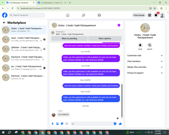The width and height of the screenshot is (169, 135).
Task: Open the Facebook logo home link
Action: coord(5,15)
